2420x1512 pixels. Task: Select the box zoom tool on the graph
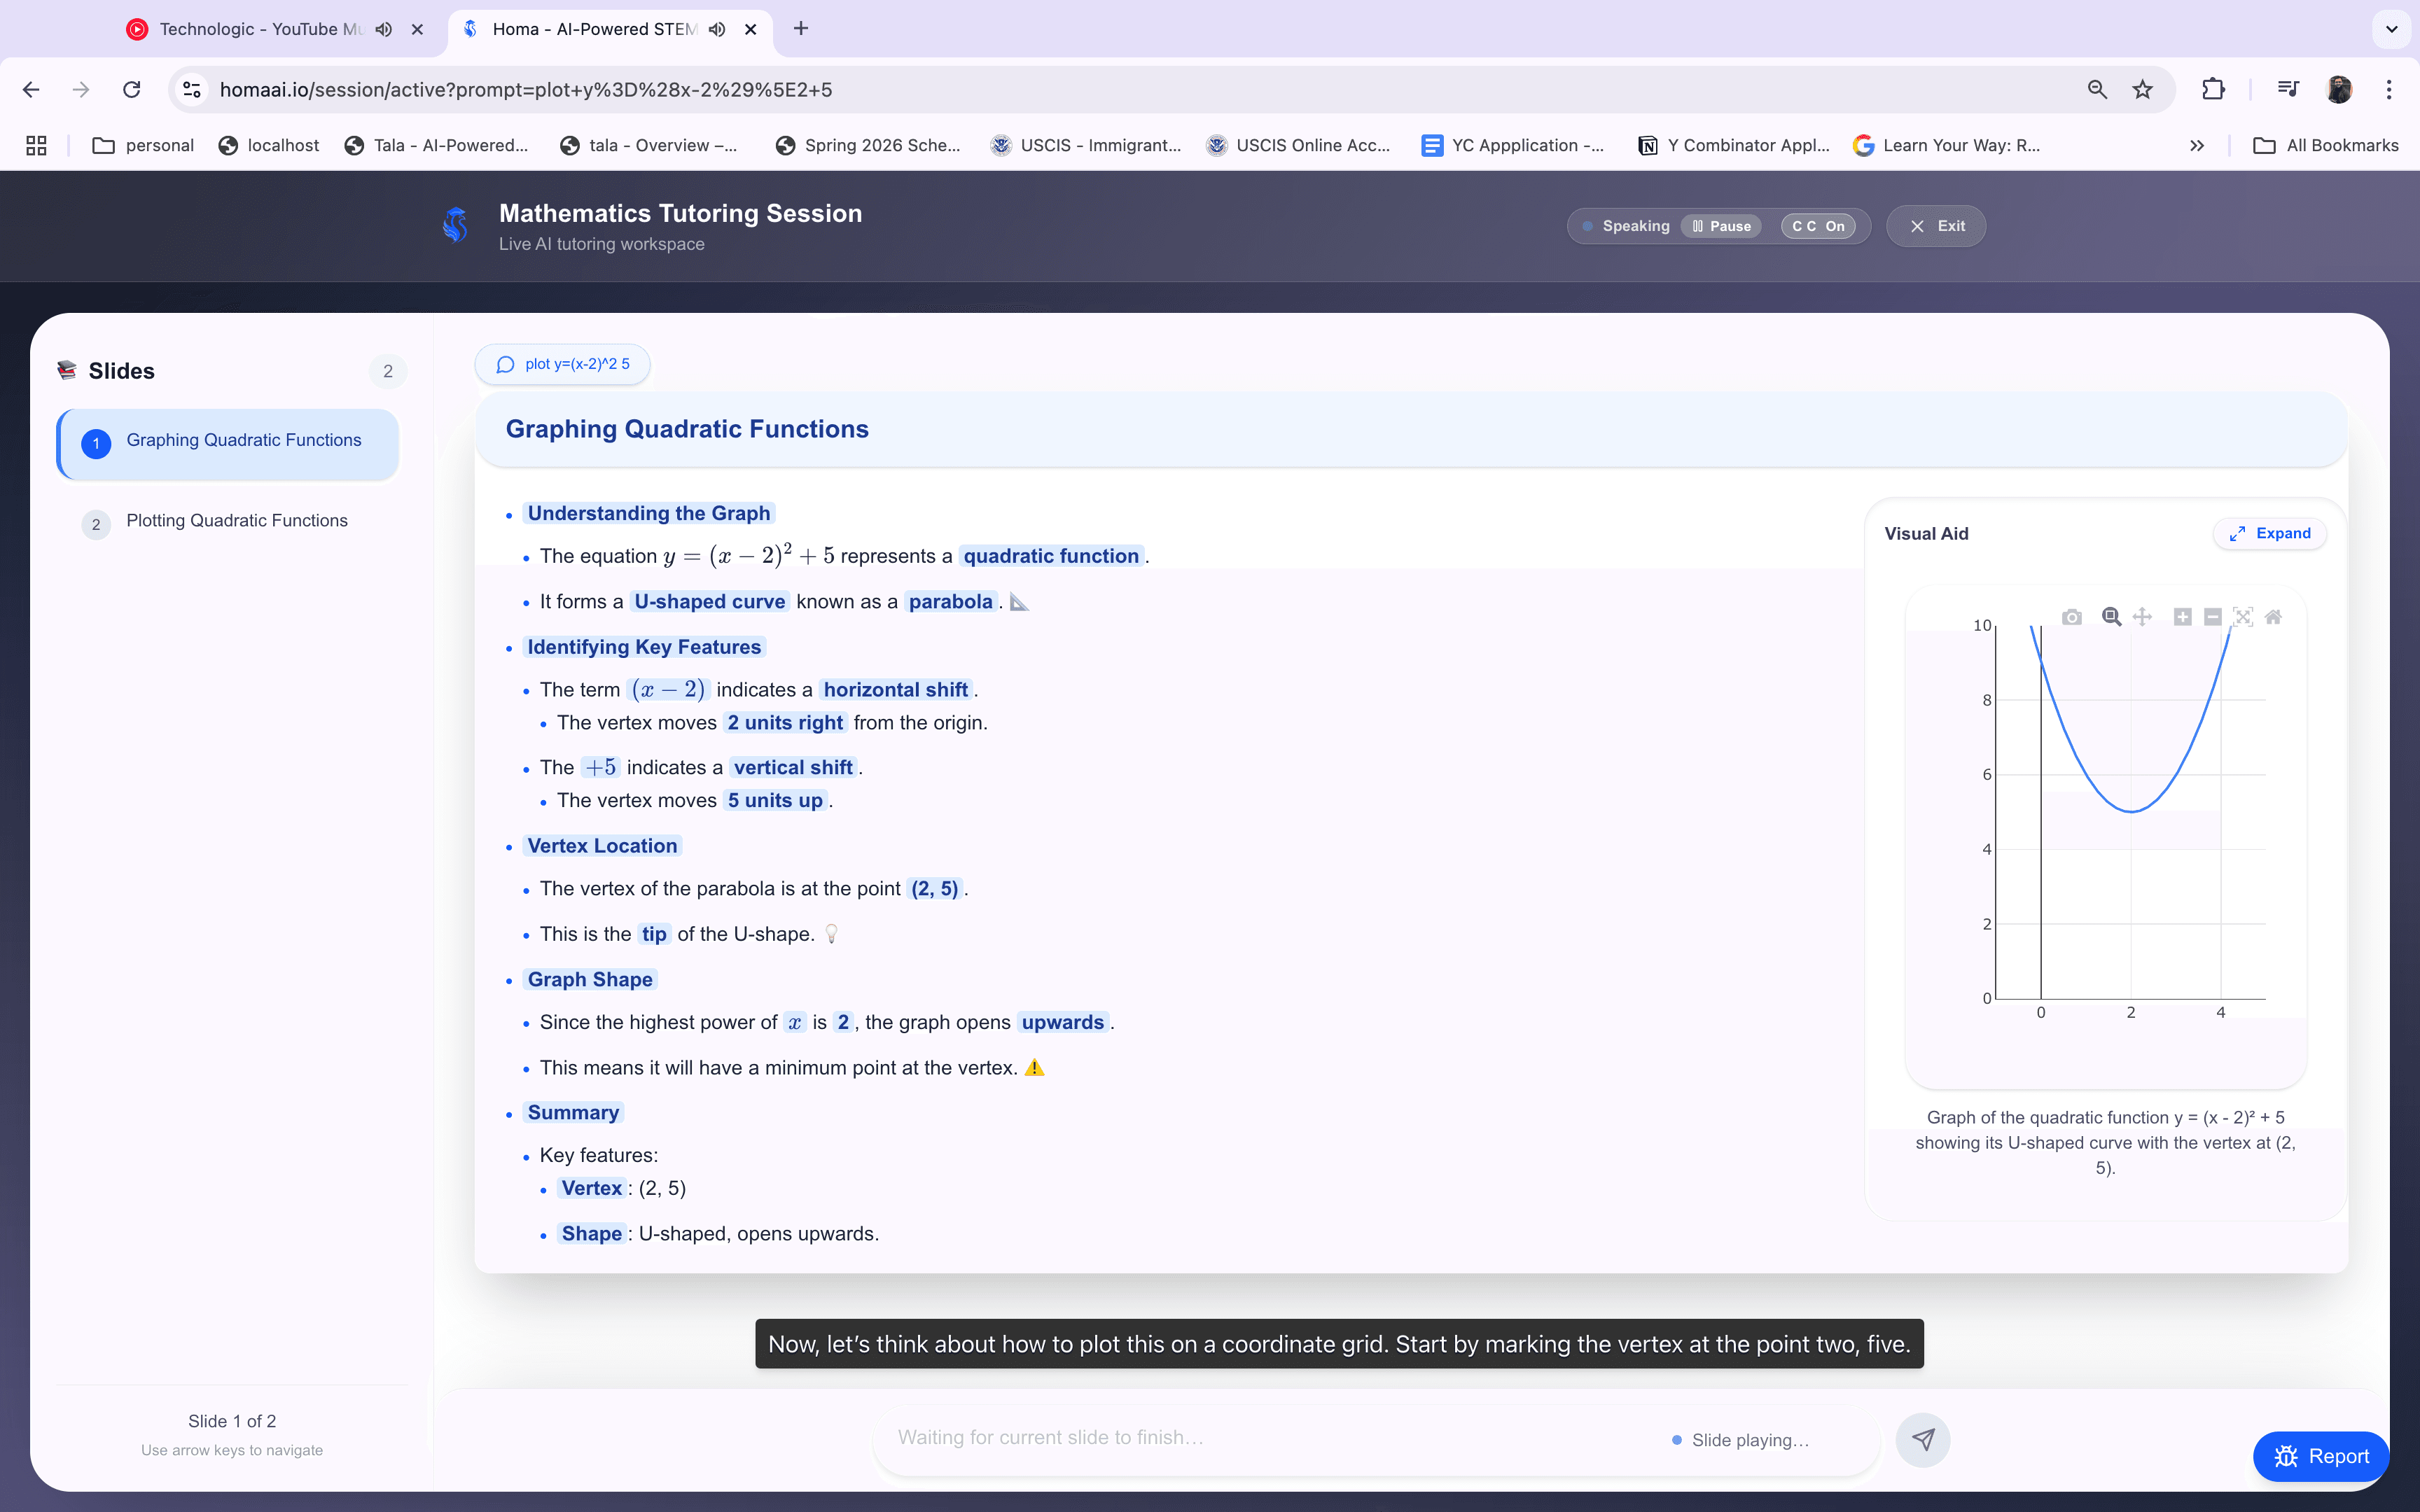[x=2110, y=617]
